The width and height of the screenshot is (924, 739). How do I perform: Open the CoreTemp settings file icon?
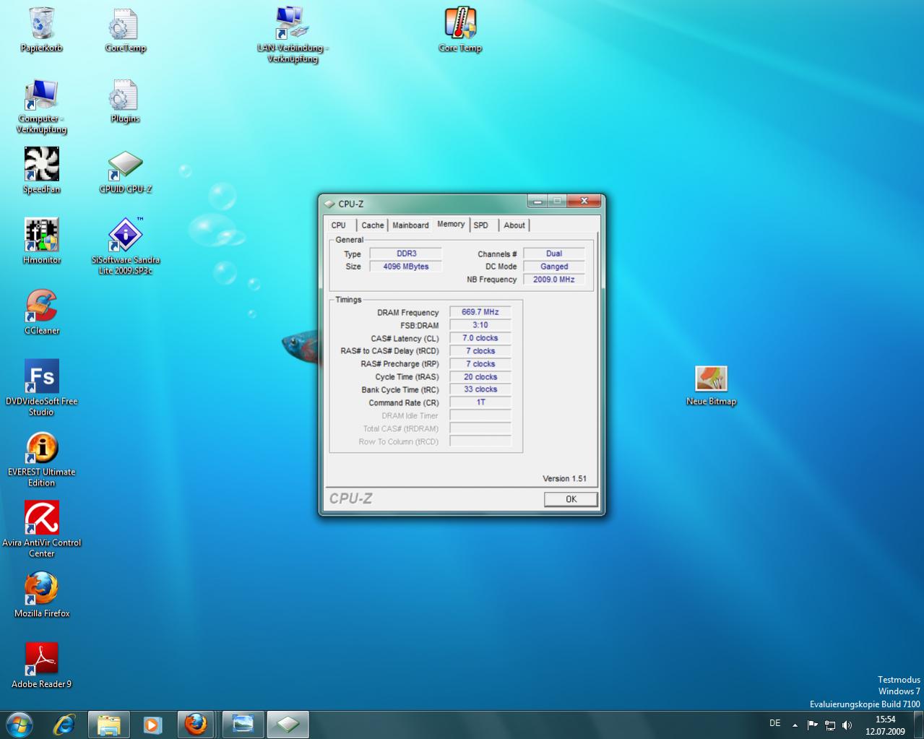click(x=125, y=30)
